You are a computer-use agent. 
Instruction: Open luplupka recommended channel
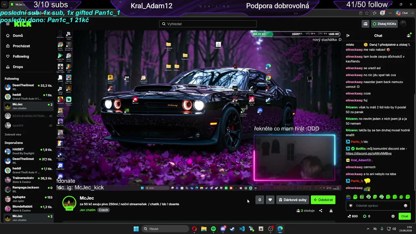pyautogui.click(x=28, y=199)
